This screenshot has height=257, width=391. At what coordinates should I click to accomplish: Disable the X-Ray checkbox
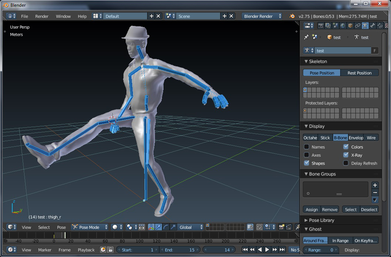click(346, 155)
